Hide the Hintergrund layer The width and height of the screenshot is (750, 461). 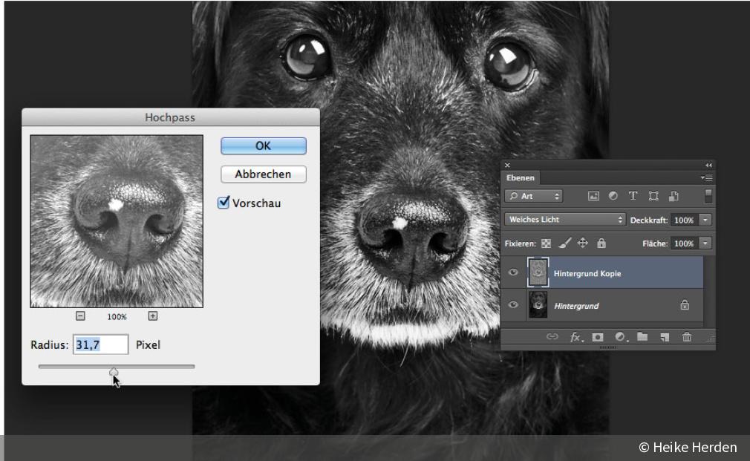click(x=513, y=305)
